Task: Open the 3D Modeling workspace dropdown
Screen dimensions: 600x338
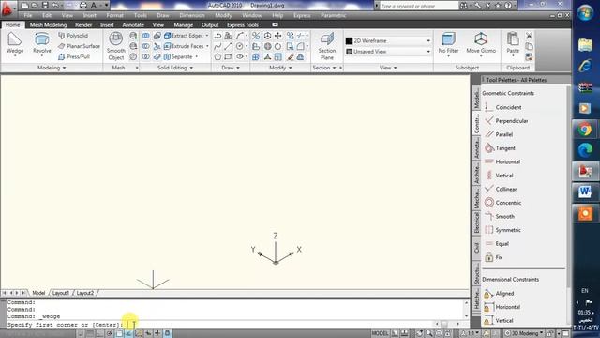Action: (x=524, y=333)
